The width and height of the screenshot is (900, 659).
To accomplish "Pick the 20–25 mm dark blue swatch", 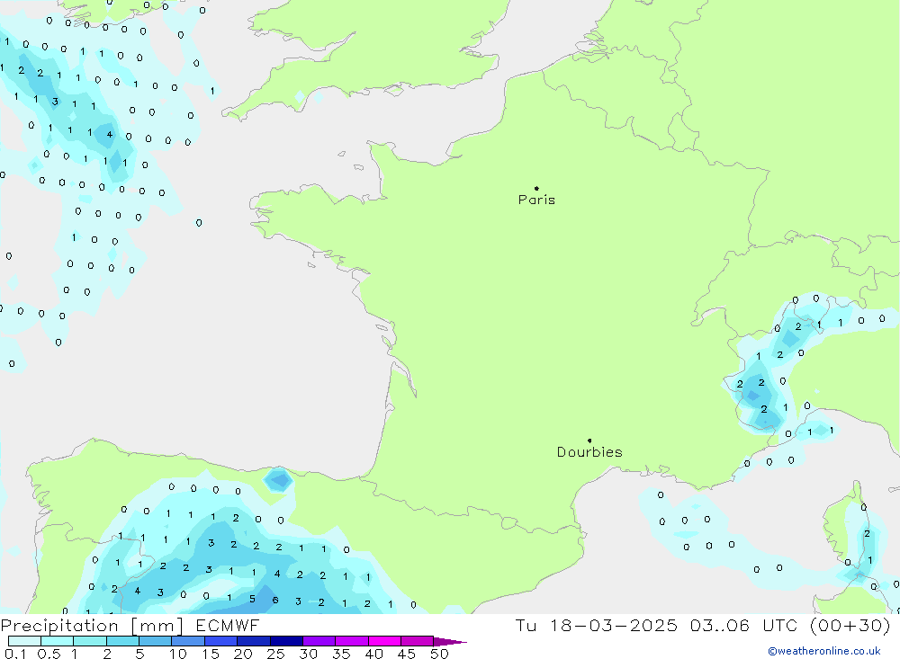I will (x=254, y=641).
